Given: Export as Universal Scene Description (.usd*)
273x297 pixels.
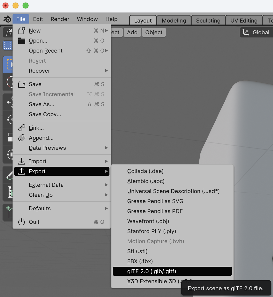Looking at the screenshot, I should coord(172,191).
